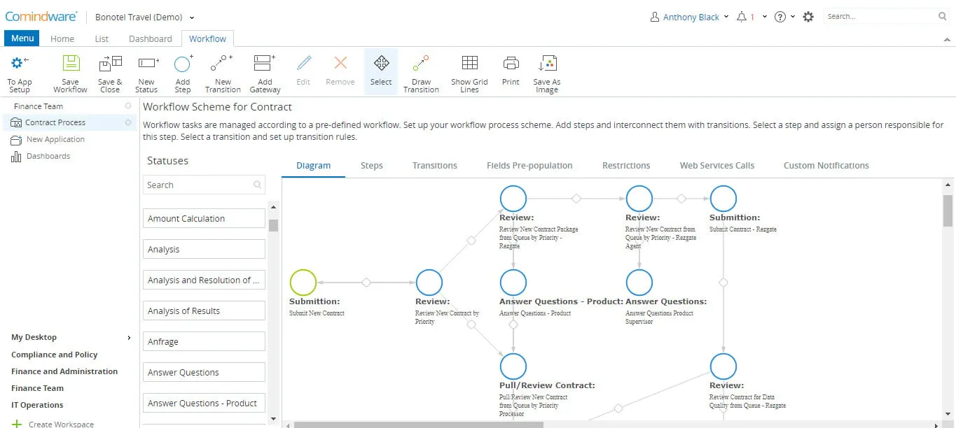Expand the Bonotel Travel (Demo) dropdown
Image resolution: width=956 pixels, height=428 pixels.
192,17
